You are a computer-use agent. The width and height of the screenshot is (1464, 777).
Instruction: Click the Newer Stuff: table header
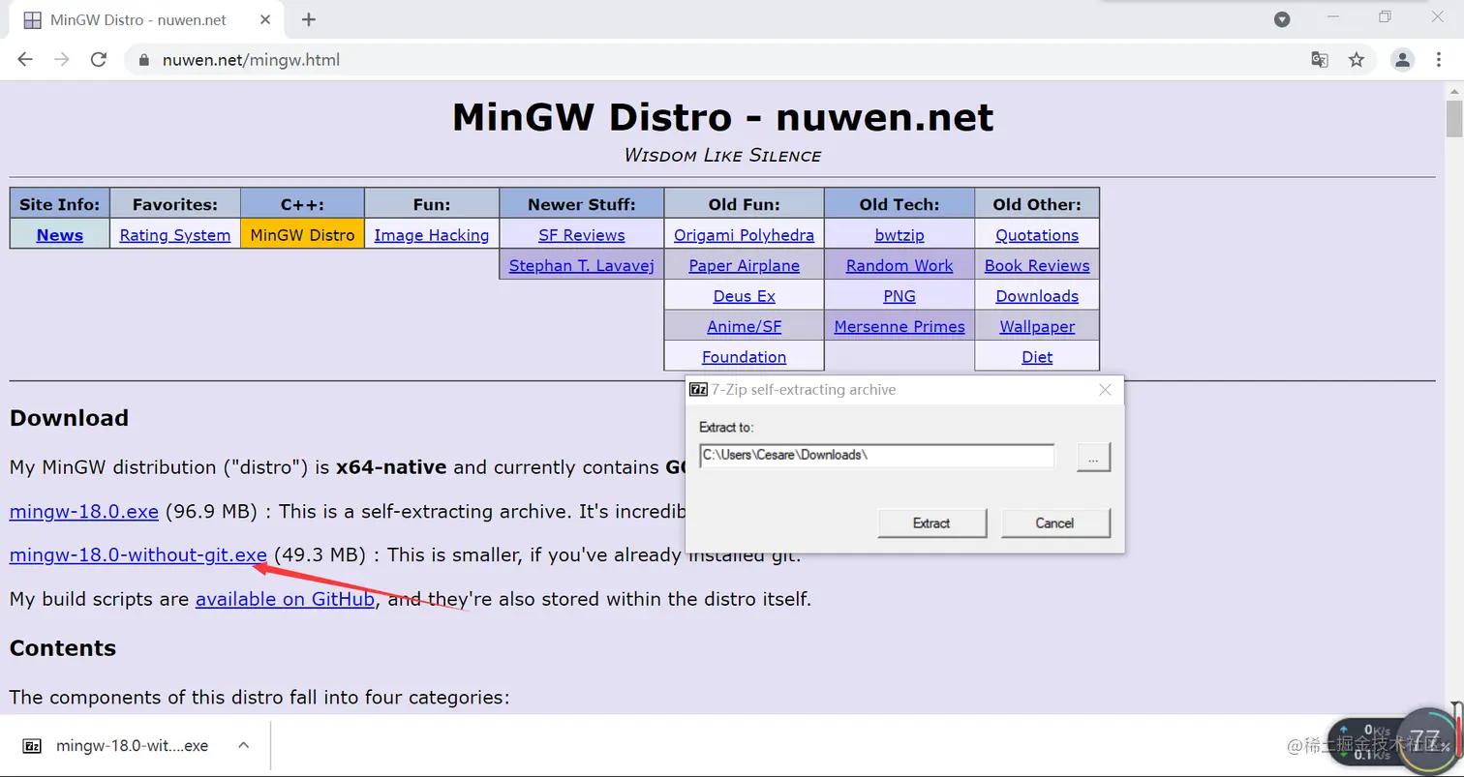[x=582, y=204]
